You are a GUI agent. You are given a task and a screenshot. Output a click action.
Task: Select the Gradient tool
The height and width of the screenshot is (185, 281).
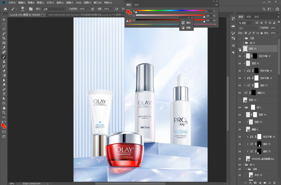click(x=4, y=75)
